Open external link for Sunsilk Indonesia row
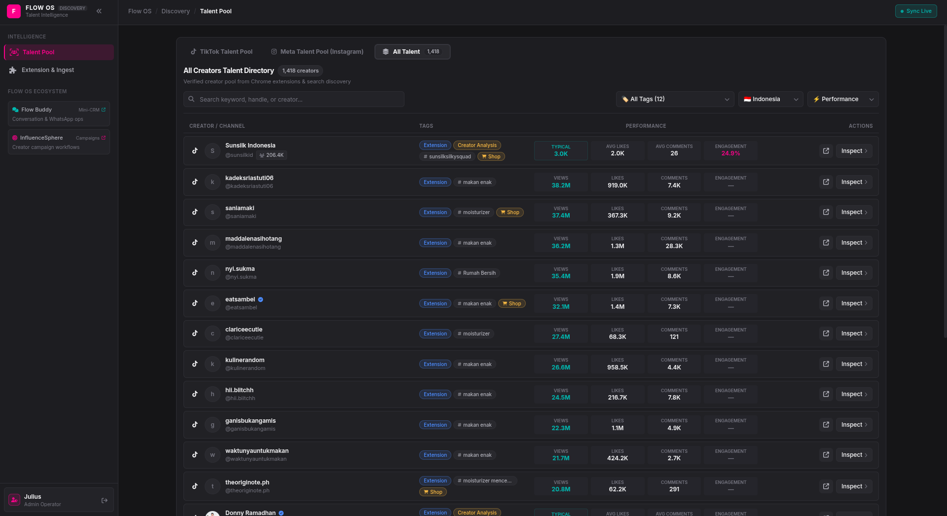The height and width of the screenshot is (516, 947). [826, 151]
